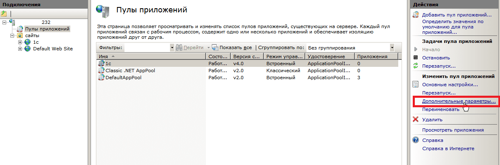Click the server node icon ending 232
The image size is (500, 165).
tap(12, 22)
